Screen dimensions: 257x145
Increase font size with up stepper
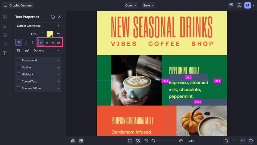coord(42,32)
